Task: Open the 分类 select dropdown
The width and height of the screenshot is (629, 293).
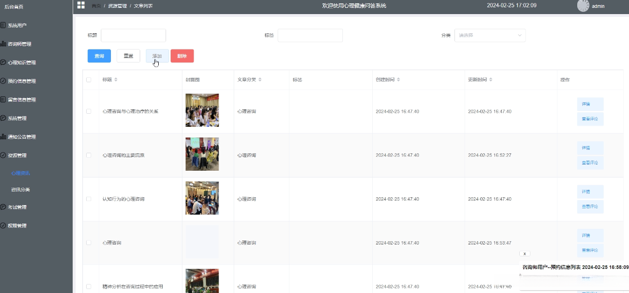Action: click(490, 35)
